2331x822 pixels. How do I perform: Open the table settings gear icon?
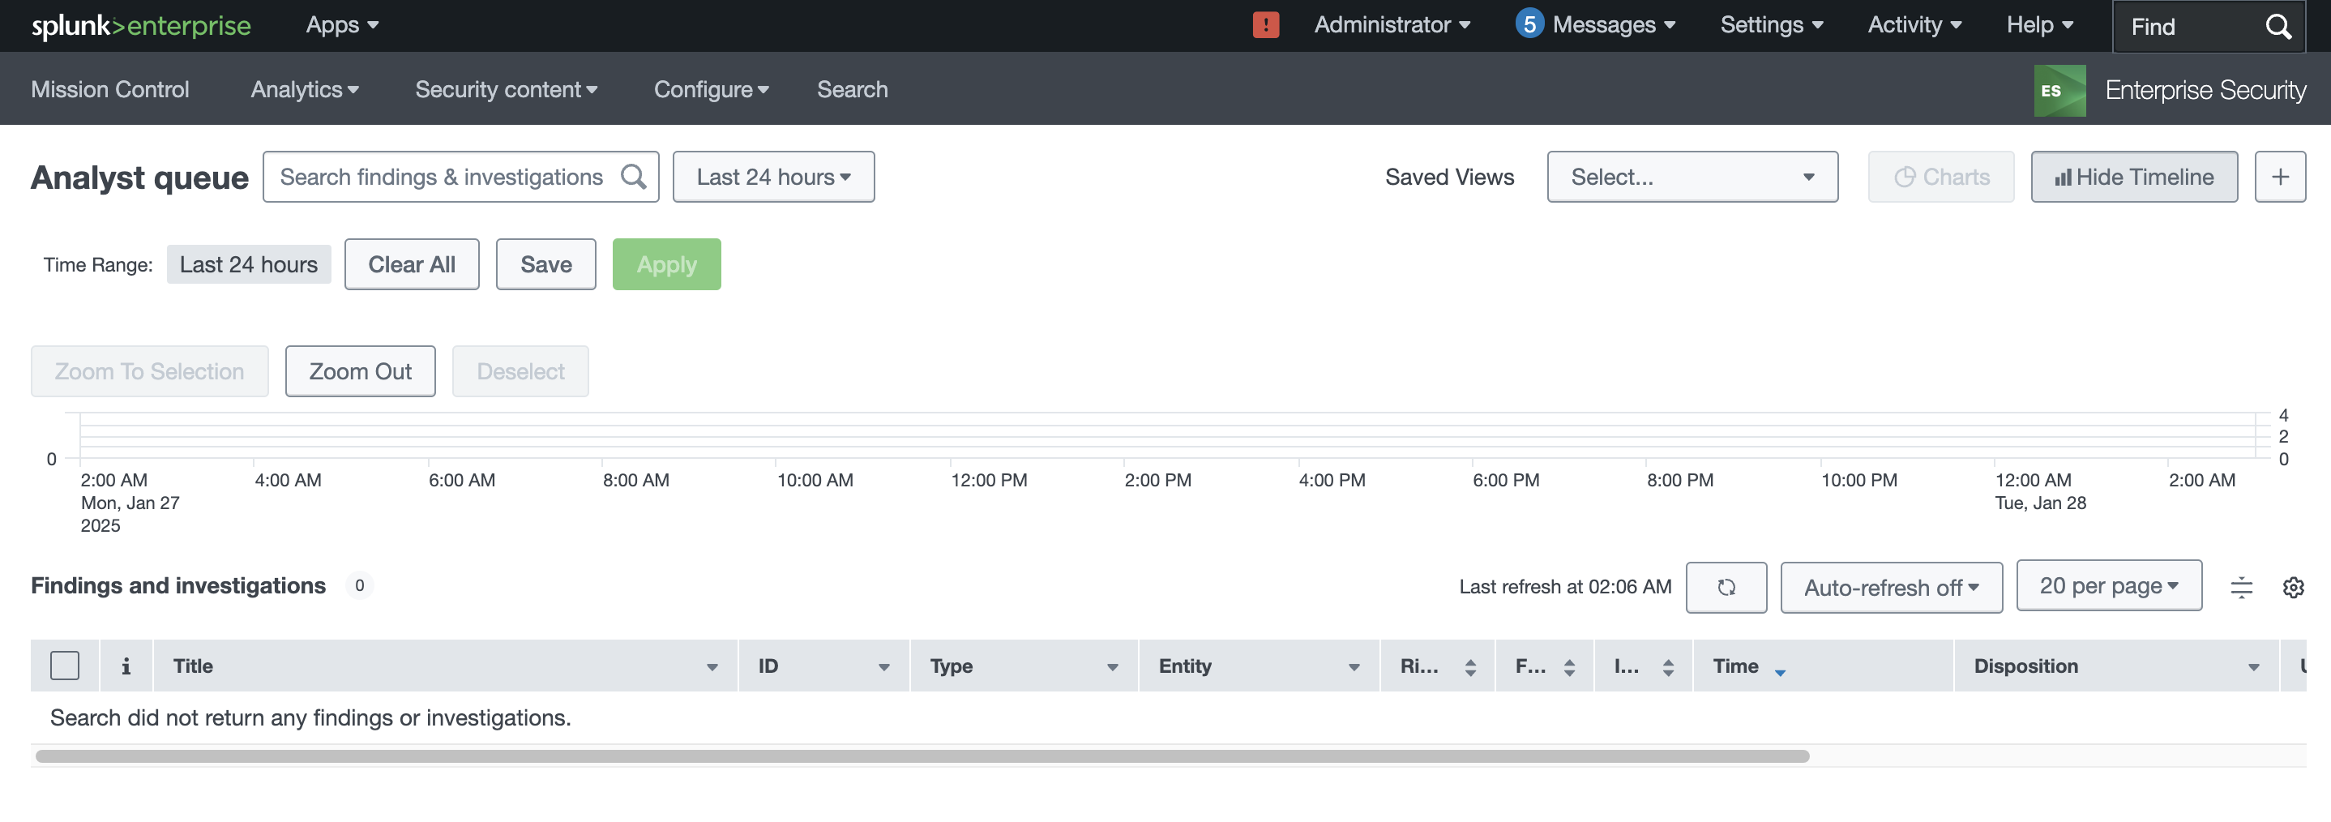tap(2294, 587)
